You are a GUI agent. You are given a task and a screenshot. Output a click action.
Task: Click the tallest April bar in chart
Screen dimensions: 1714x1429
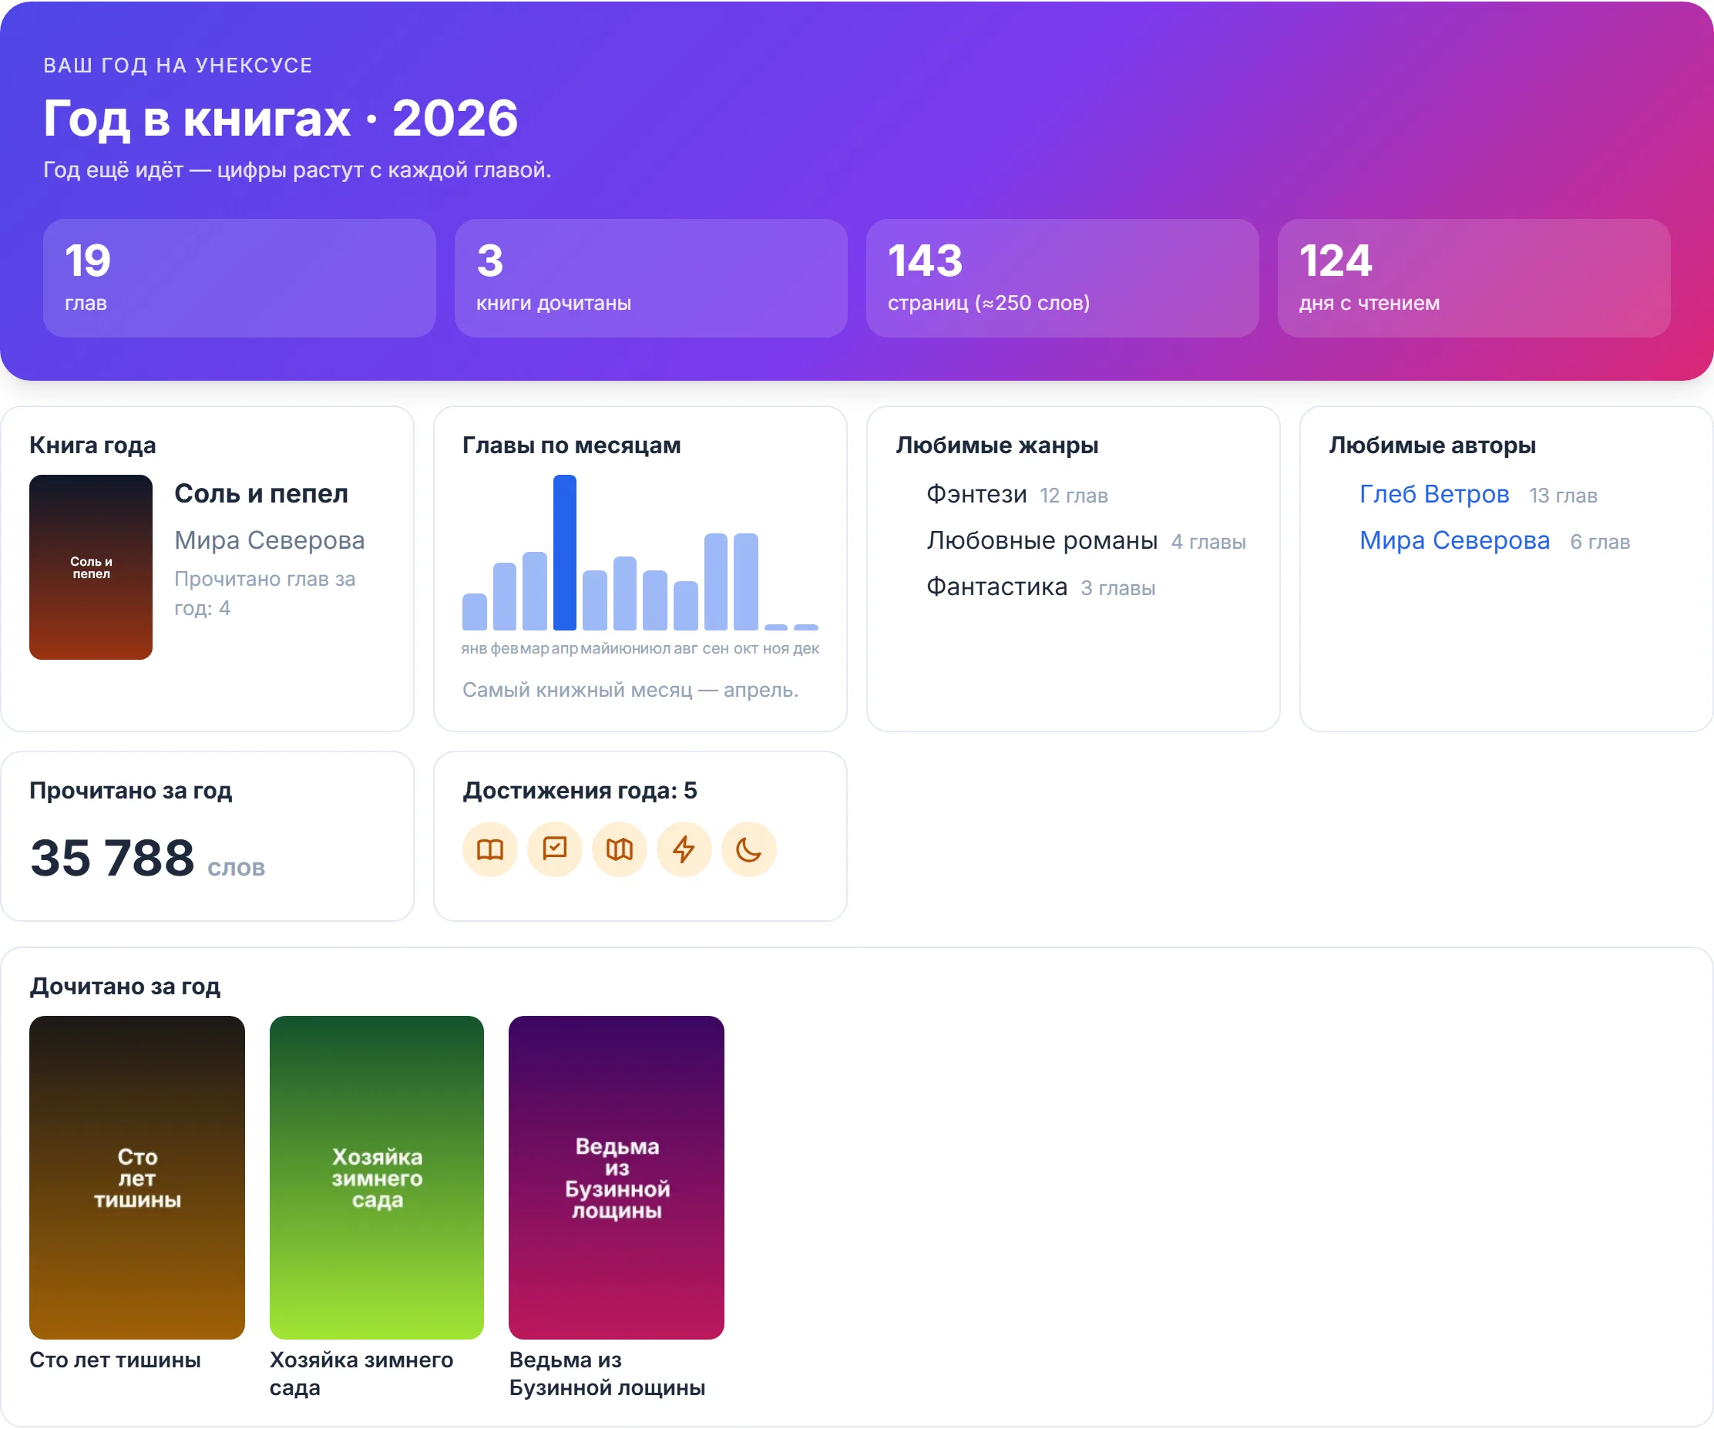[565, 553]
